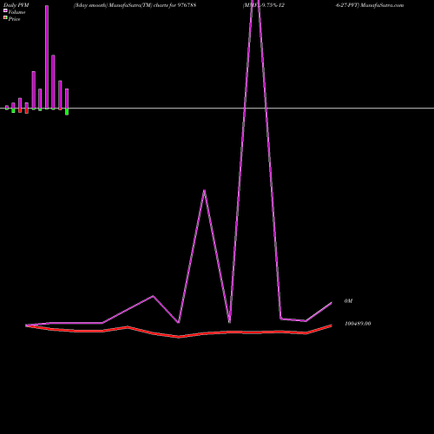Click the Price legend color swatch
The image size is (434, 434).
pyautogui.click(x=5, y=18)
